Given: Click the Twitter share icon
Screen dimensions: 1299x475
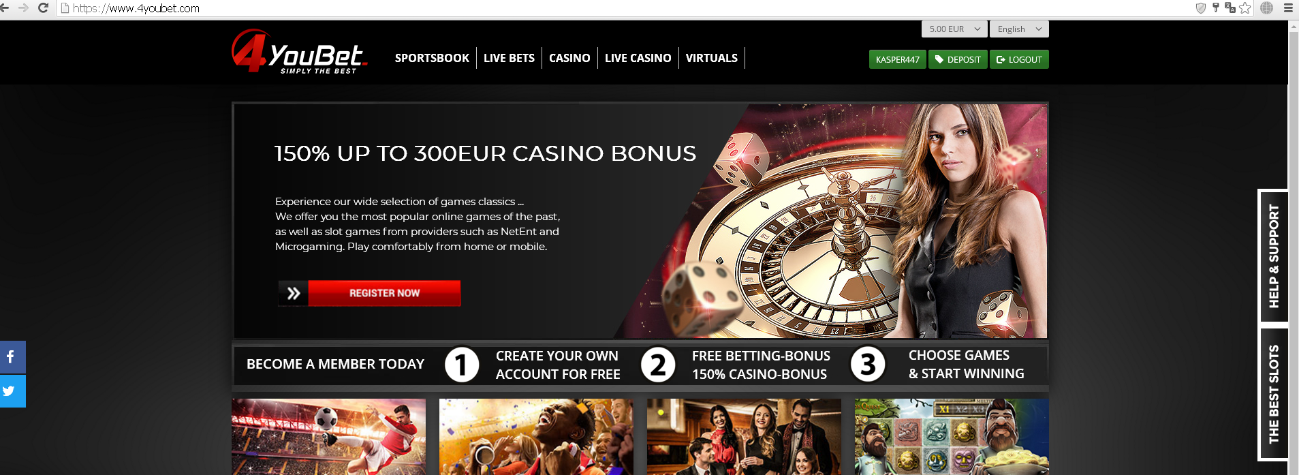Looking at the screenshot, I should point(12,391).
